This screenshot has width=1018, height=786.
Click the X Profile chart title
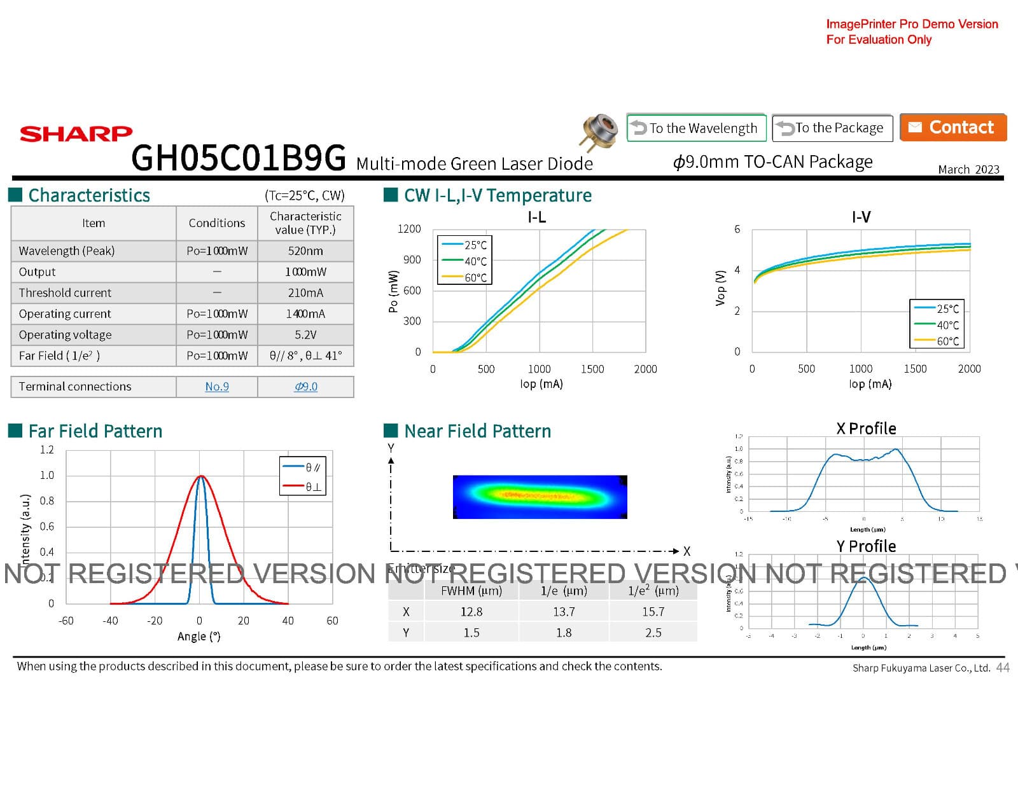tap(866, 429)
